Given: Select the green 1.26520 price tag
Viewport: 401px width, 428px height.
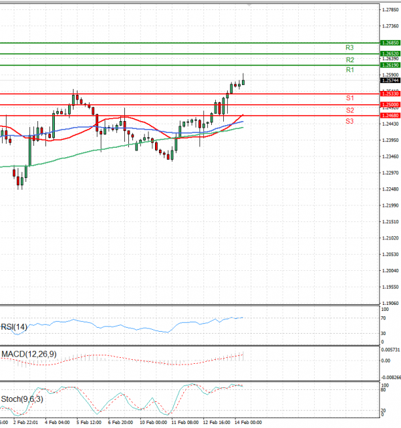Looking at the screenshot, I should coord(390,53).
